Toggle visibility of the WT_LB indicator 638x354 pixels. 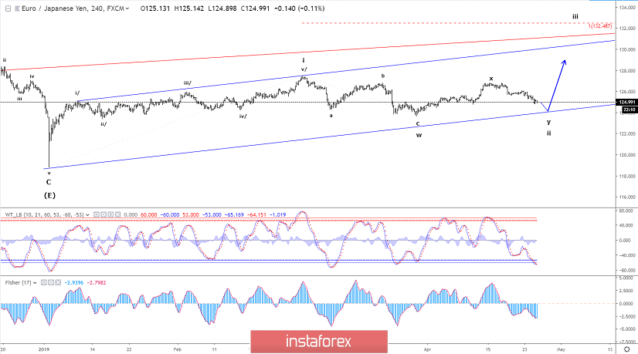point(97,214)
